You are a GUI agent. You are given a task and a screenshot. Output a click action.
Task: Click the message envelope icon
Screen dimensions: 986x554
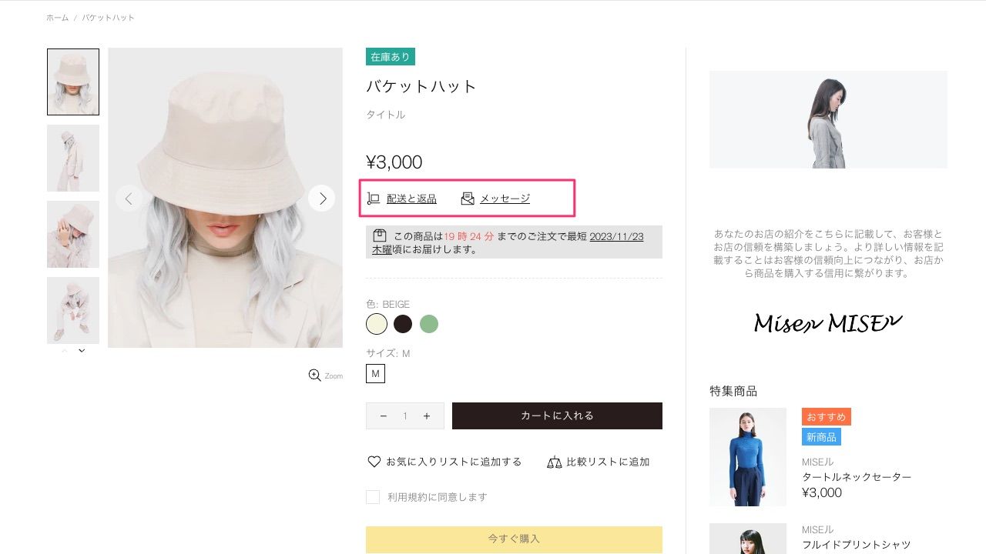coord(468,199)
